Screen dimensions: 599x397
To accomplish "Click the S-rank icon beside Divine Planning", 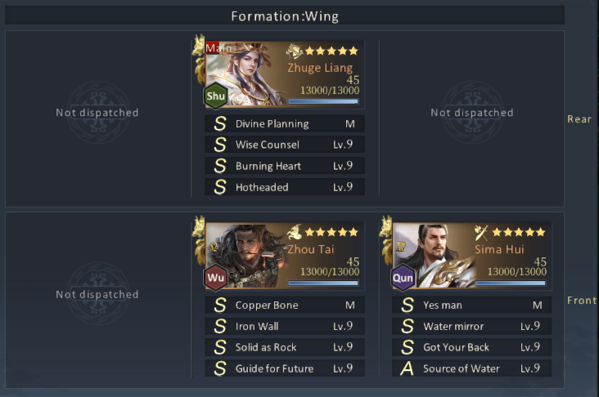I will point(220,123).
